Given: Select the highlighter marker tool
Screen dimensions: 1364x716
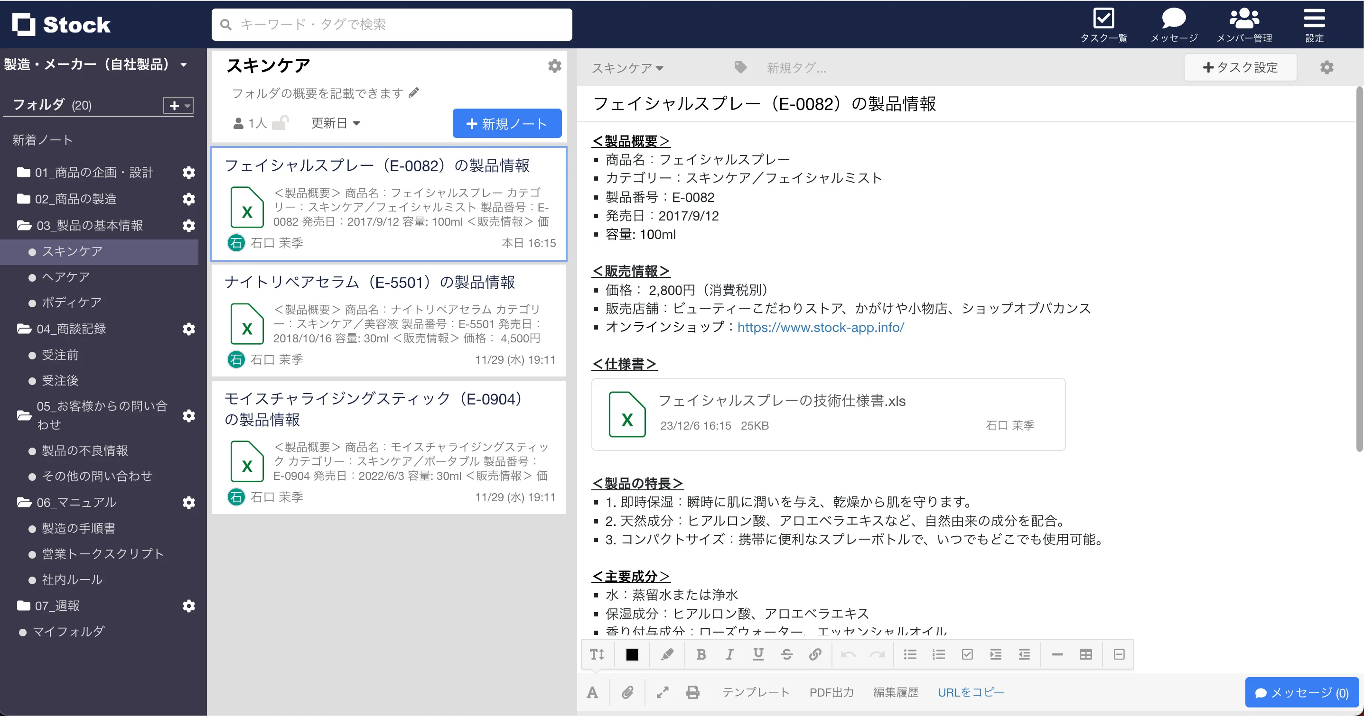Looking at the screenshot, I should [x=667, y=655].
